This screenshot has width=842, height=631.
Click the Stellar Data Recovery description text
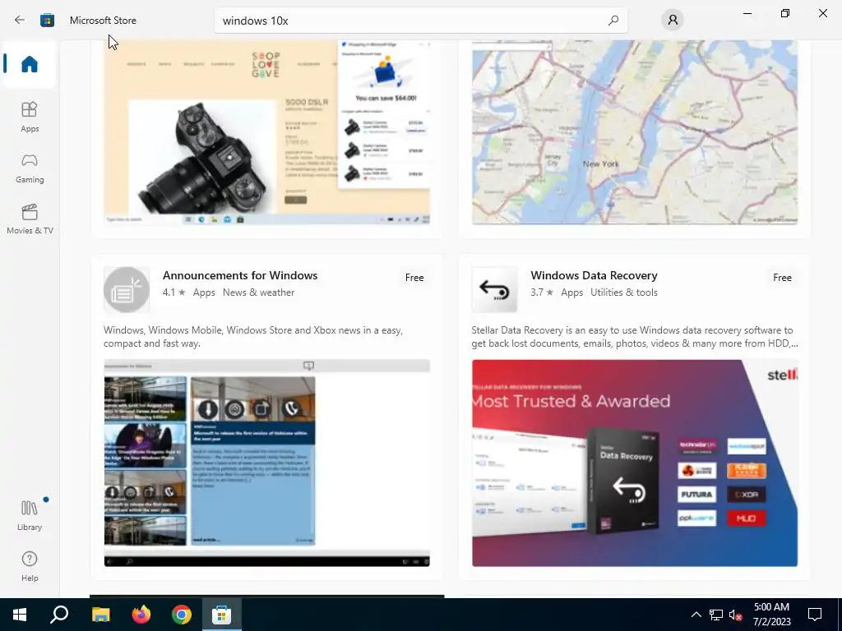pos(634,337)
